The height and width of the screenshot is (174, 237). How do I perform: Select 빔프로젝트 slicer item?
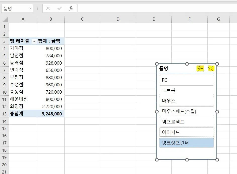coord(186,122)
